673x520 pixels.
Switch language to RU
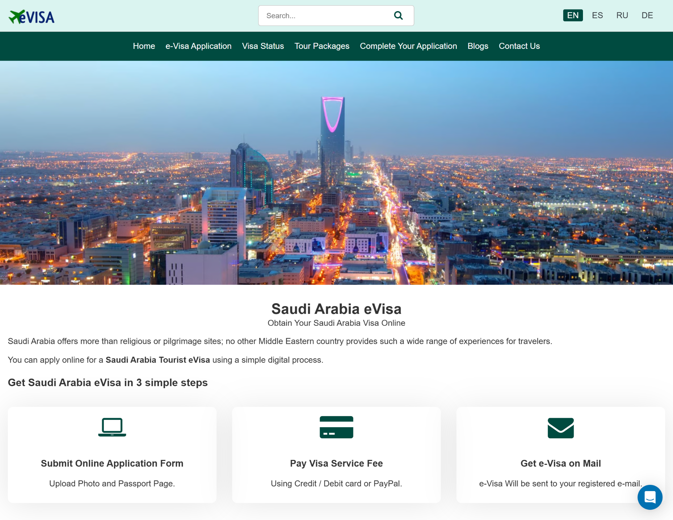622,15
